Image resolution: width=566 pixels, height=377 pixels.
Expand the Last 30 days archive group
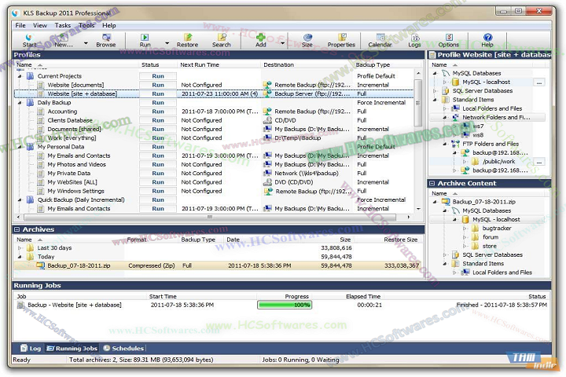point(20,248)
